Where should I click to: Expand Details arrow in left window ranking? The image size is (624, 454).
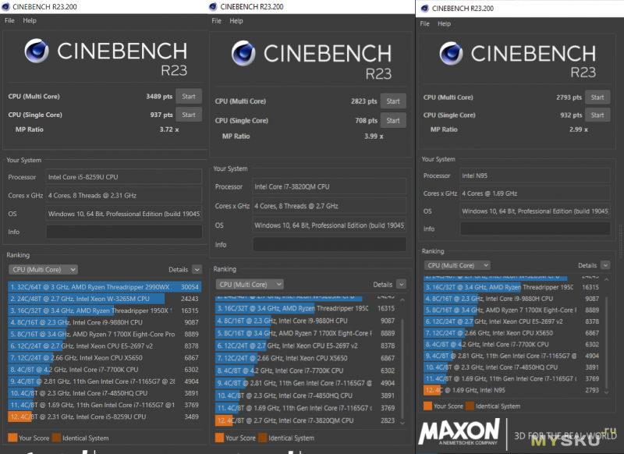197,270
